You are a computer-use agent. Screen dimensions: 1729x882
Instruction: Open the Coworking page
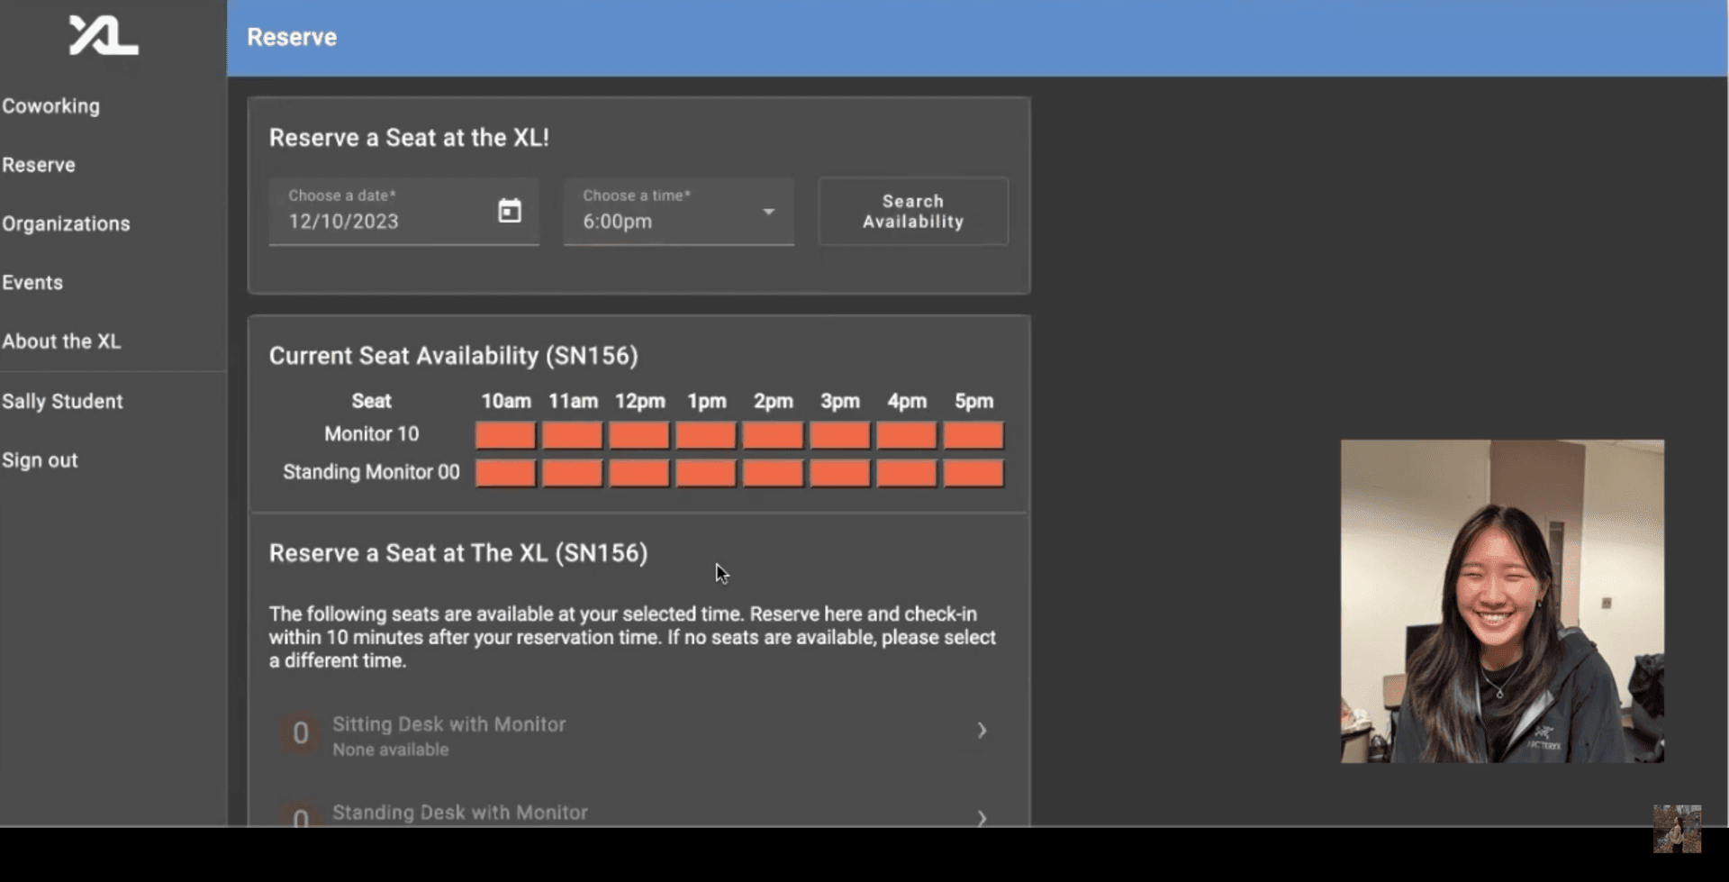point(51,106)
